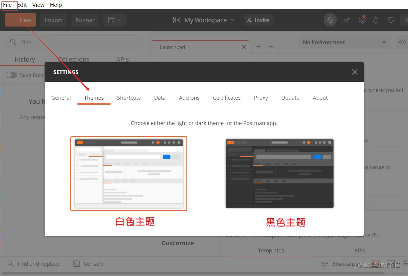This screenshot has height=276, width=408.
Task: Open Find and Replace
Action: pyautogui.click(x=34, y=264)
